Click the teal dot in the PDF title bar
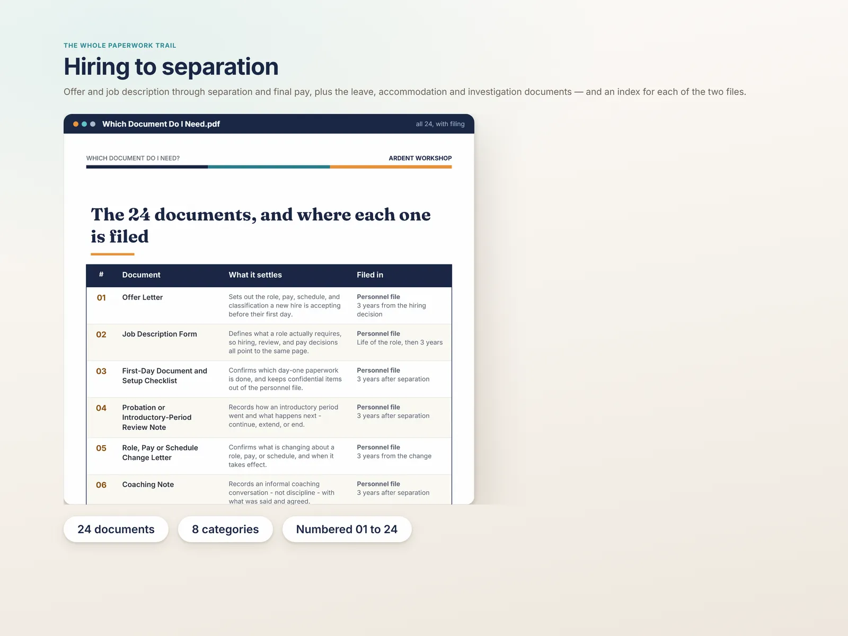Screen dimensions: 848x636 pos(84,124)
